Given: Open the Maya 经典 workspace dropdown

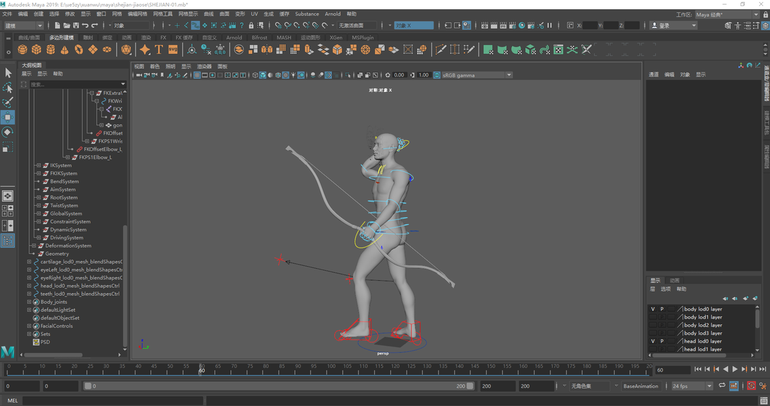Looking at the screenshot, I should tap(727, 14).
